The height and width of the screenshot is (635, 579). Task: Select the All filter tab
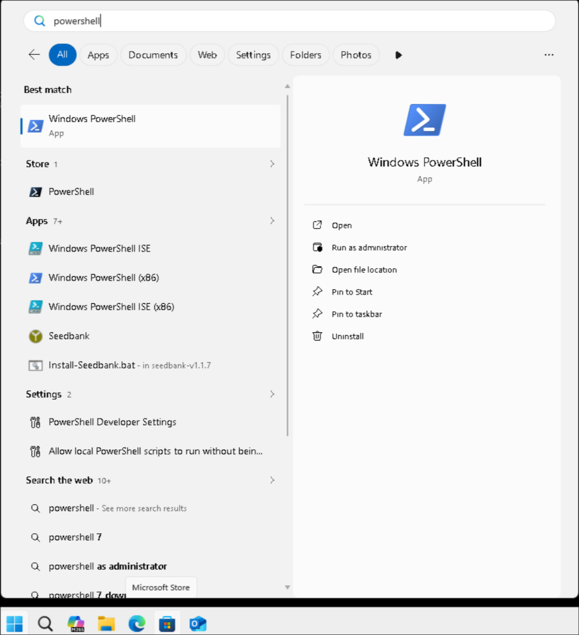coord(63,55)
